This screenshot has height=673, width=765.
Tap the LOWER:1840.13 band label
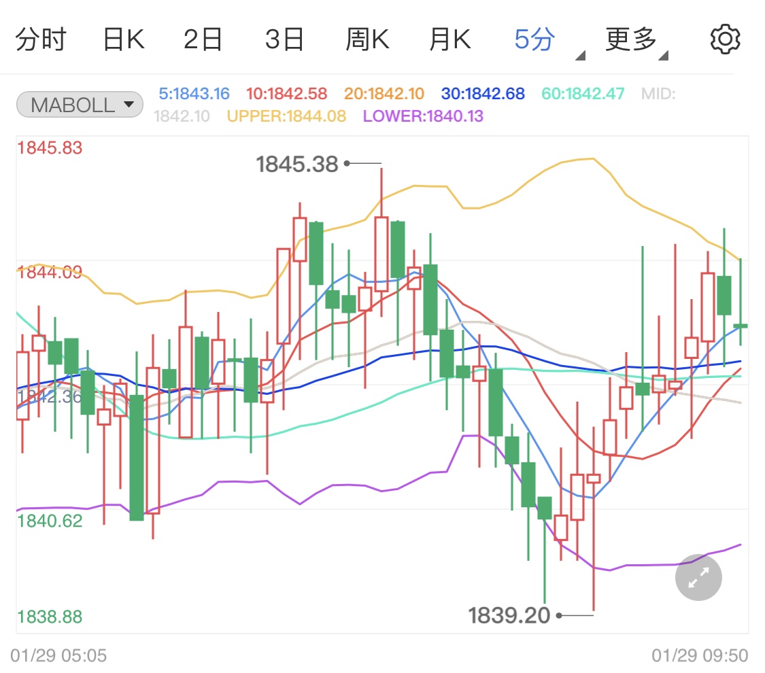[x=423, y=116]
